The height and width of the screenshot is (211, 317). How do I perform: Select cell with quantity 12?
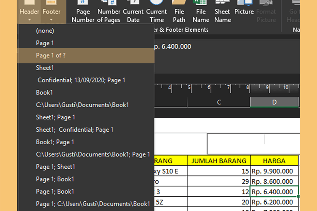click(x=219, y=192)
